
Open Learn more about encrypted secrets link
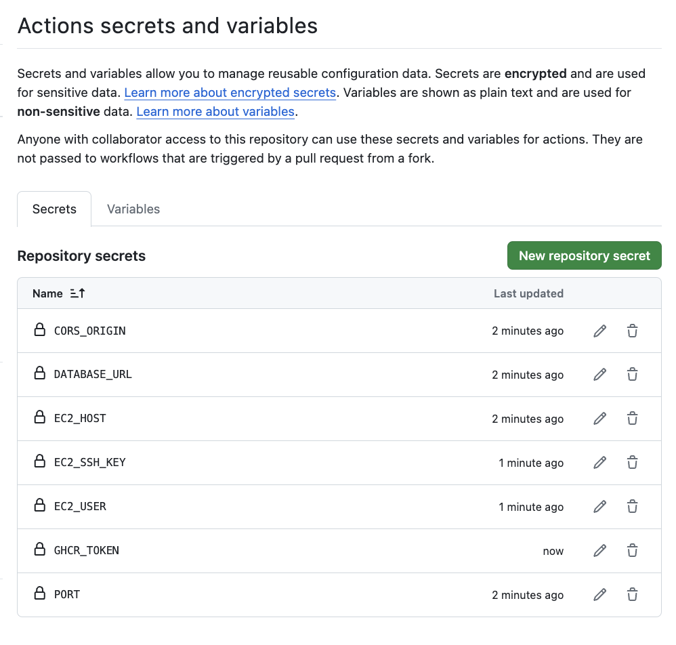[x=230, y=92]
